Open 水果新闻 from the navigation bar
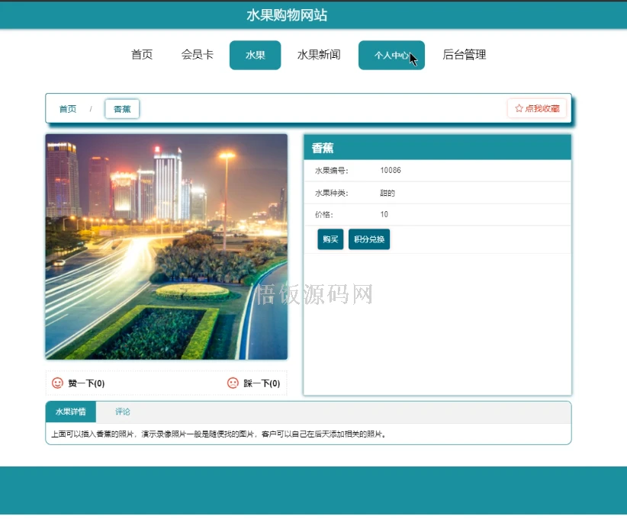Viewport: 627px width, 519px height. [318, 54]
